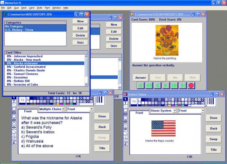Select the empty Rectangle tool in United States window
The height and width of the screenshot is (164, 227).
click(126, 110)
